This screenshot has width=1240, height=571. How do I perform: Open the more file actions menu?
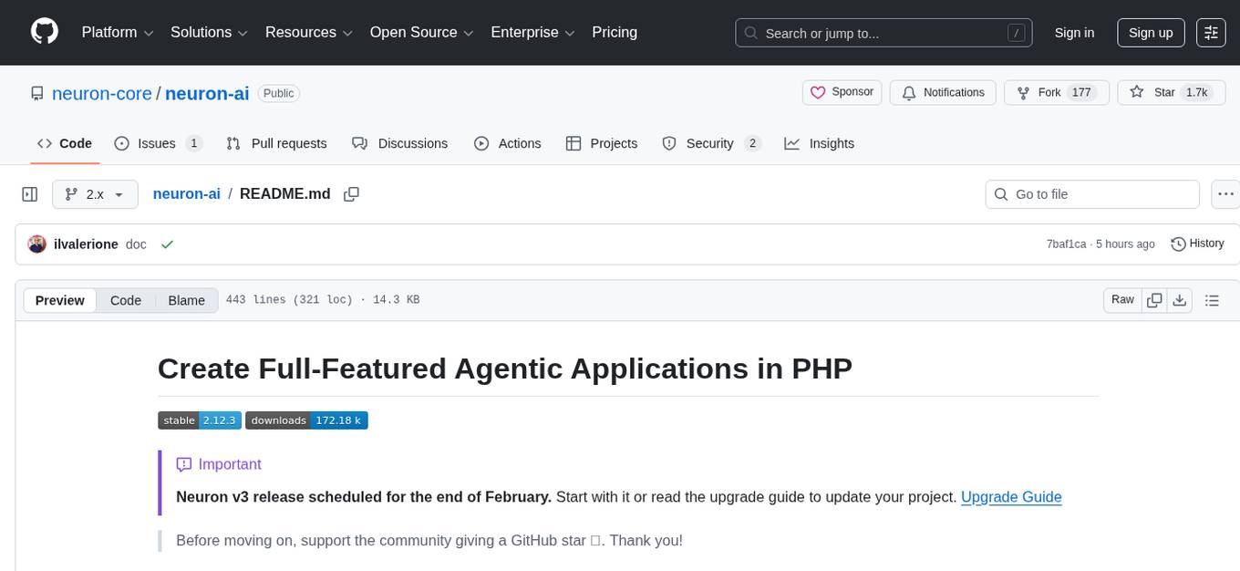coord(1225,194)
